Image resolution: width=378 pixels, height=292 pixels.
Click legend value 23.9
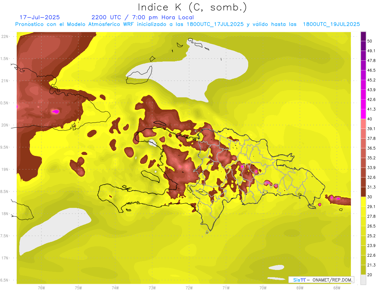point(371,246)
